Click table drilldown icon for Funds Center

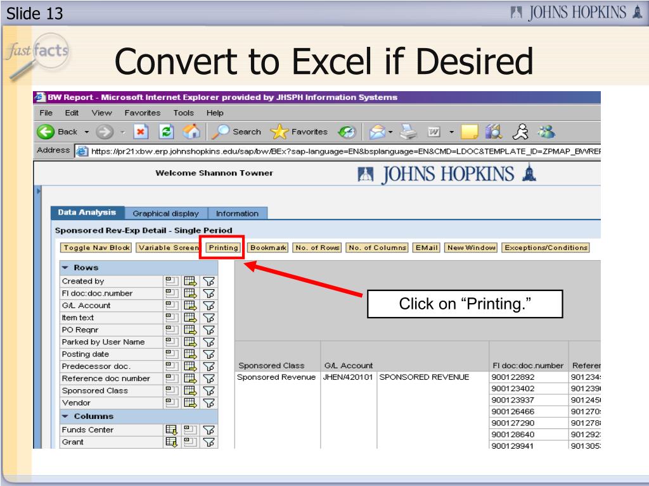point(171,430)
